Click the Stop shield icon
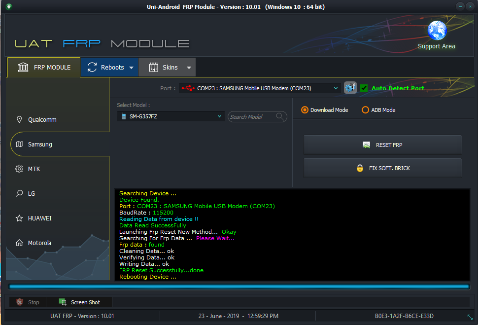Viewport: 478px width, 325px height. pyautogui.click(x=20, y=302)
